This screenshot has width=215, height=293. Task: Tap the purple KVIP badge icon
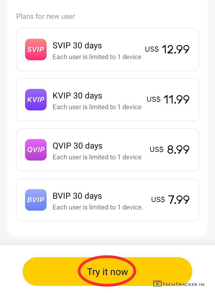[x=36, y=100]
